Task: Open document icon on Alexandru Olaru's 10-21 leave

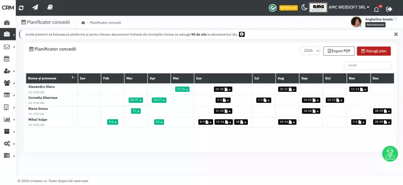Action: (x=290, y=89)
